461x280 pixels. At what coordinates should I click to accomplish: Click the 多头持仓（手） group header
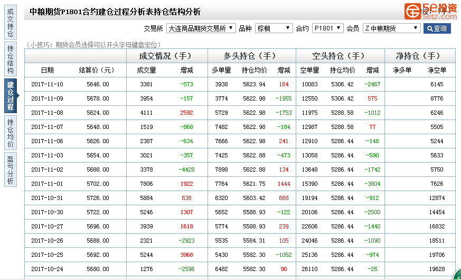[251, 56]
